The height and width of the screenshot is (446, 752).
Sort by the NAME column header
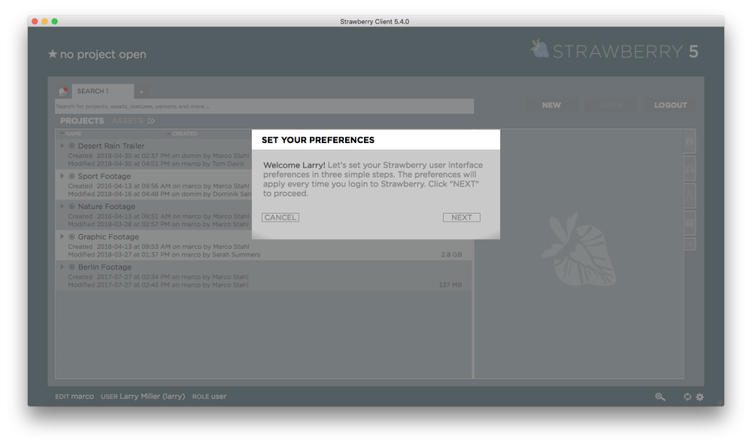pos(74,134)
